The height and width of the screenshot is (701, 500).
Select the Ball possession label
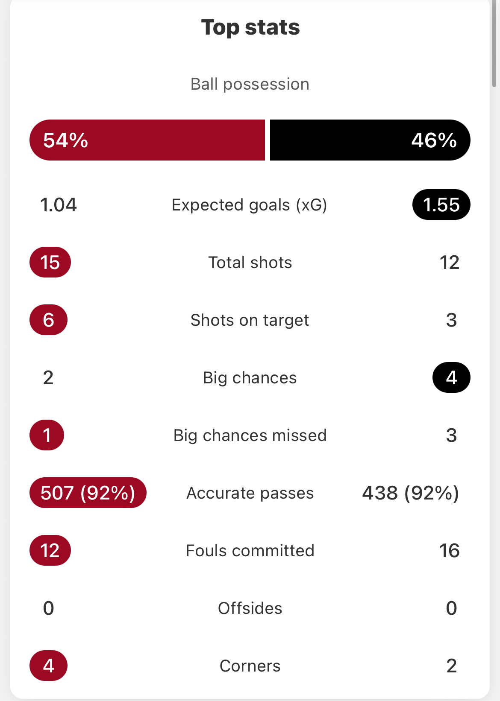coord(250,84)
